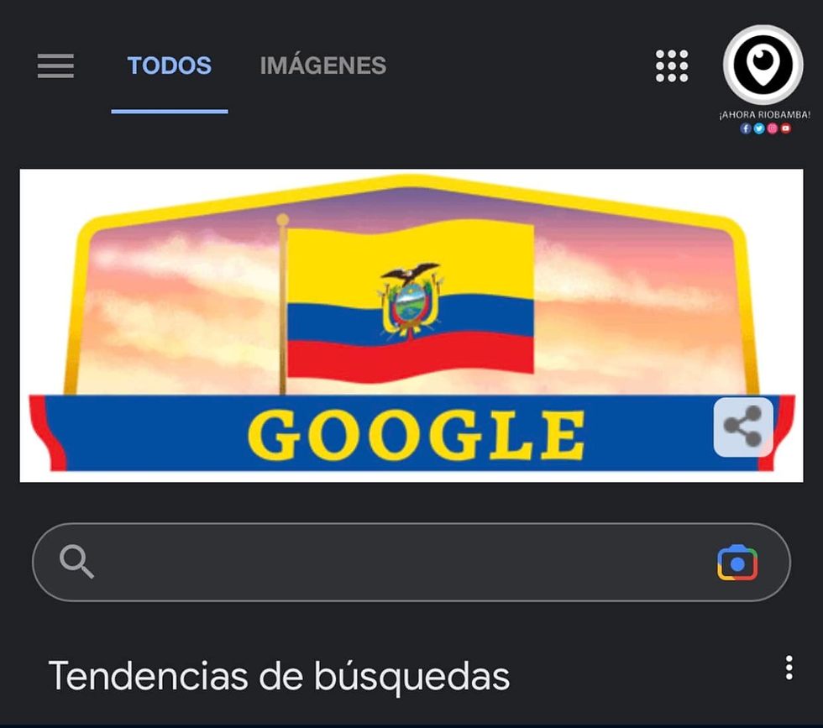823x728 pixels.
Task: Select the TODOS tab
Action: (169, 65)
